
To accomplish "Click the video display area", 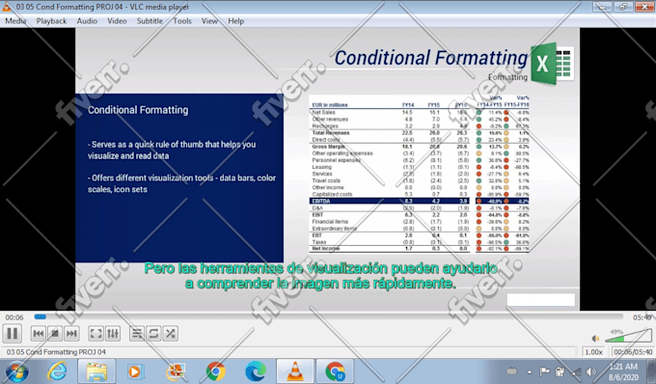I will (327, 169).
